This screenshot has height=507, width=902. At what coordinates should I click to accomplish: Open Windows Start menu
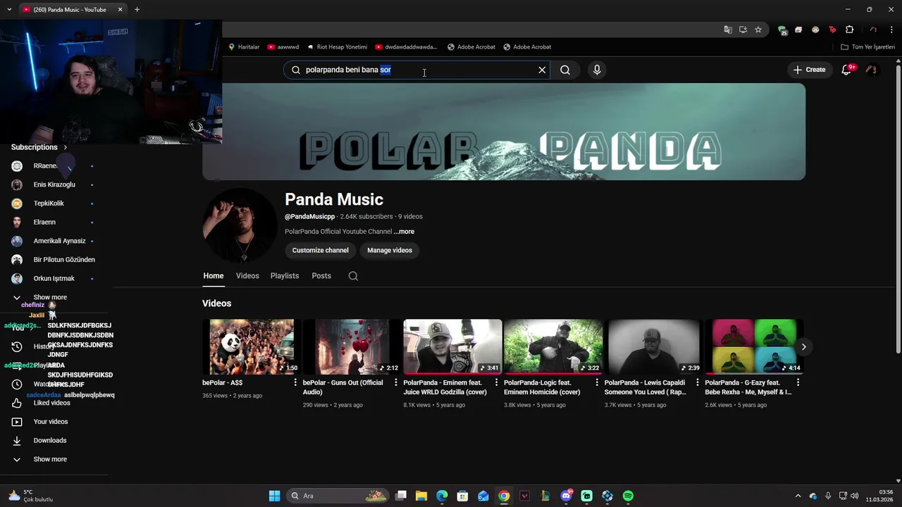[x=274, y=496]
